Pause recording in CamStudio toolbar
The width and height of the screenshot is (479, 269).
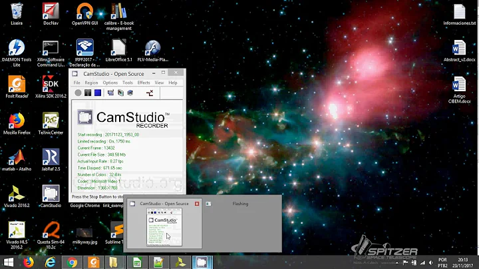click(88, 93)
